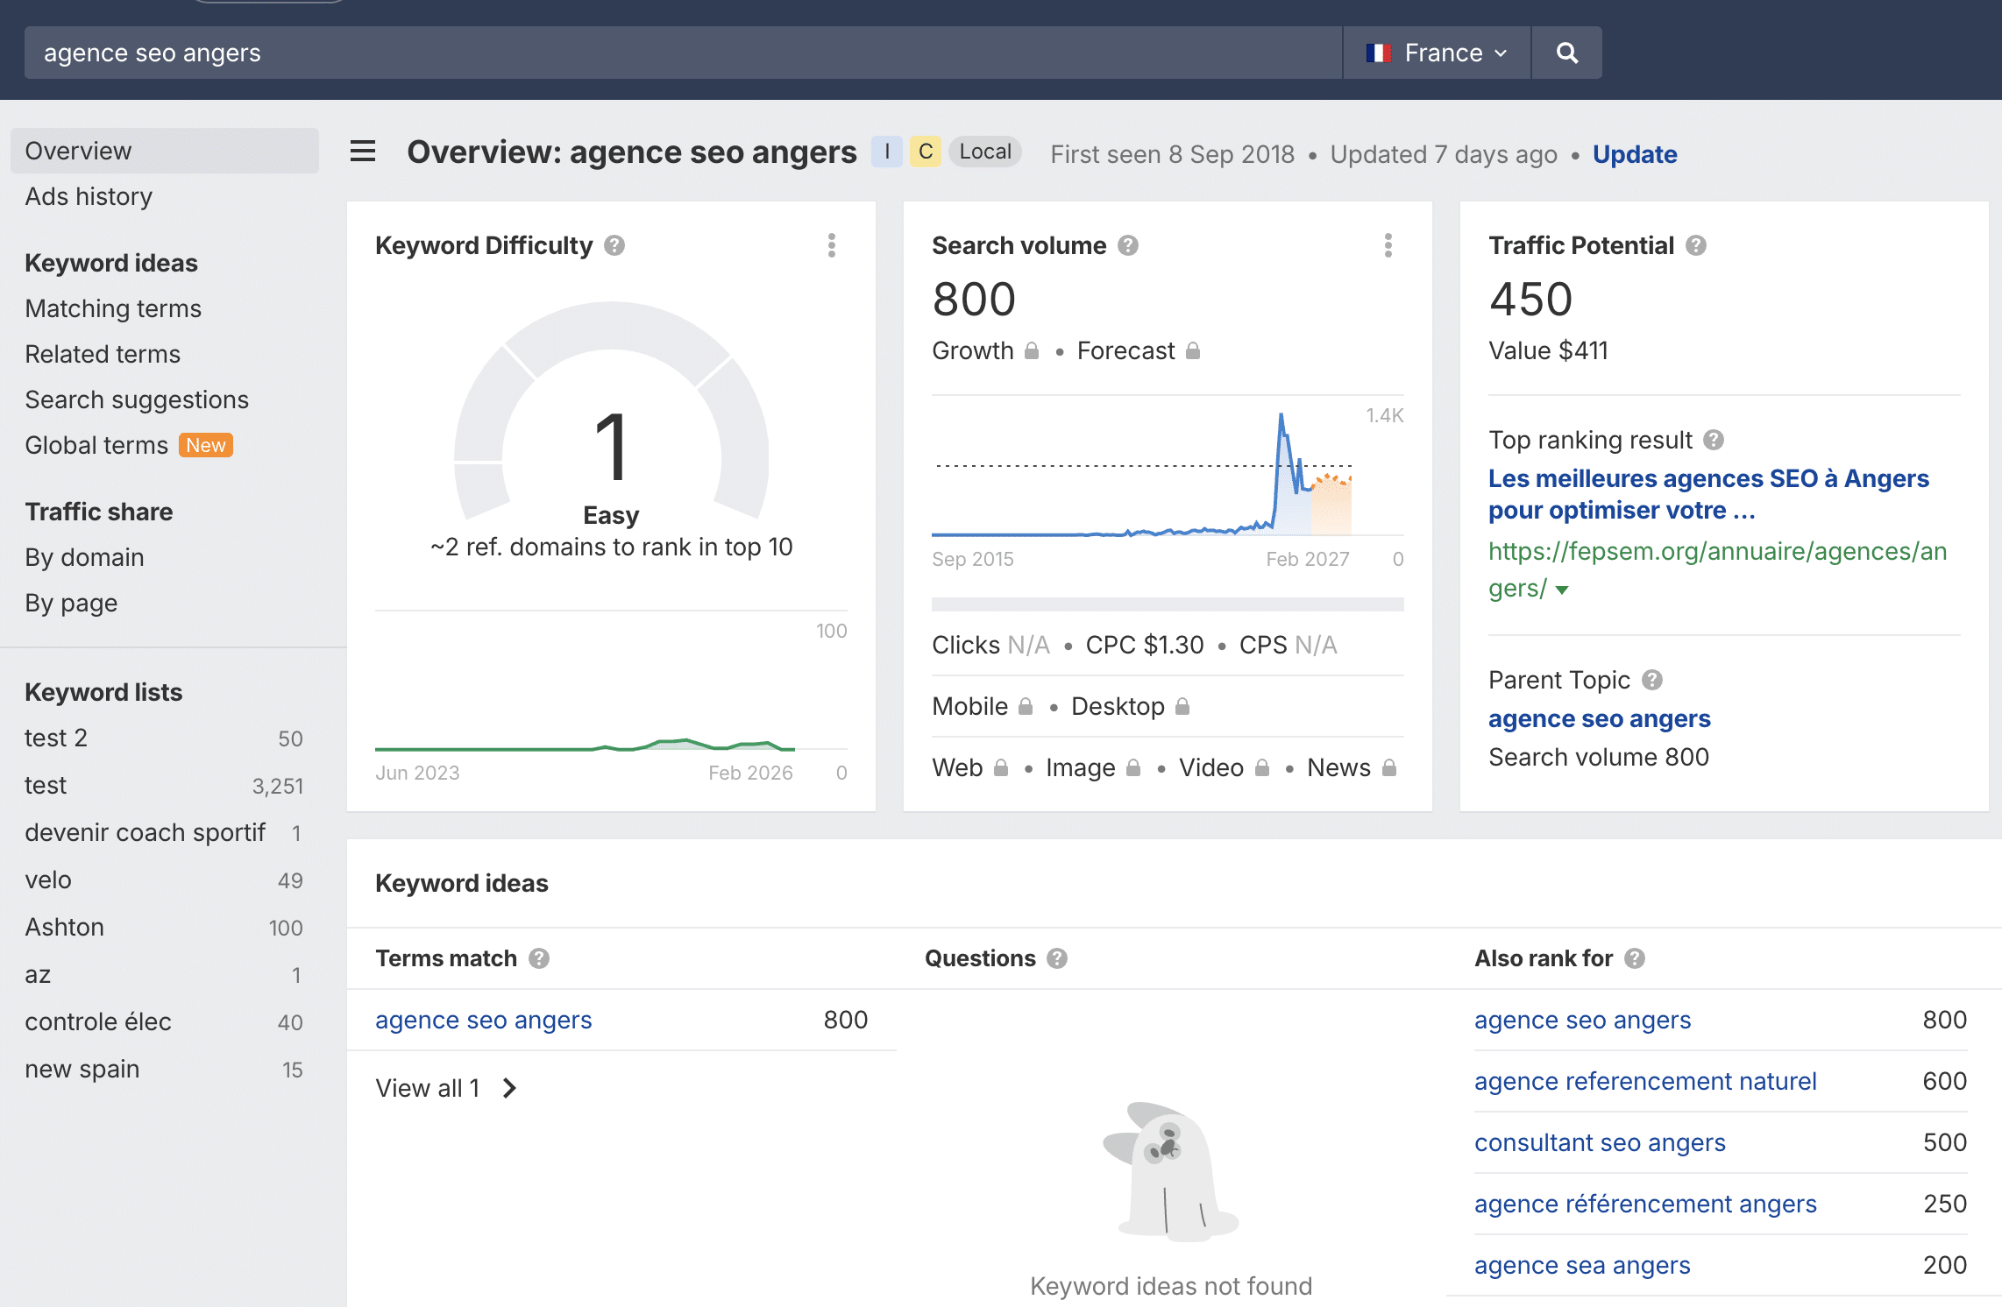Open Matching terms in the sidebar
Viewport: 2002px width, 1307px height.
coord(113,308)
